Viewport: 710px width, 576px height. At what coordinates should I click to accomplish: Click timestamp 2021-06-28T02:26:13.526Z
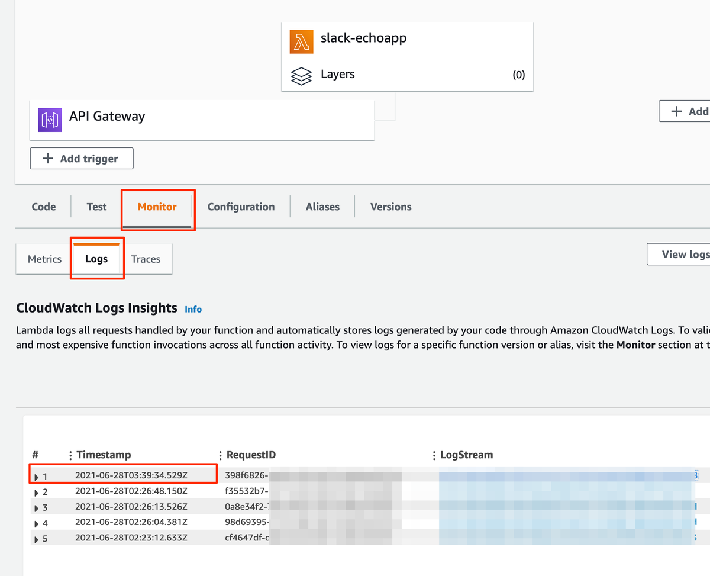tap(131, 507)
